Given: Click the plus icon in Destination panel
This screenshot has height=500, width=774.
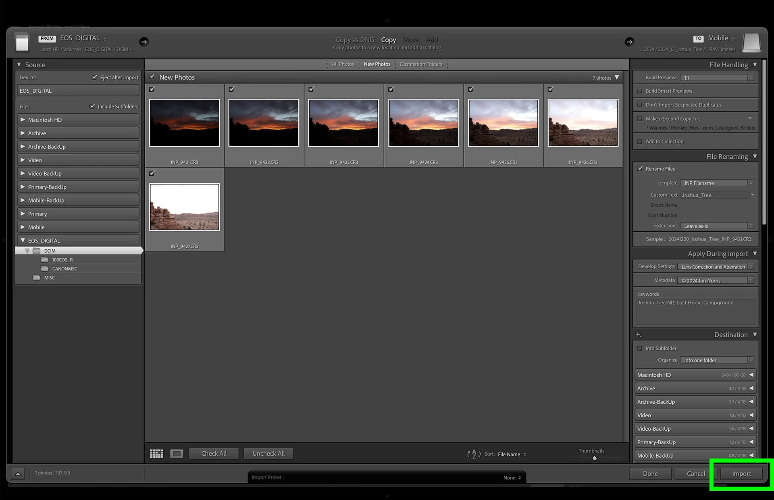Looking at the screenshot, I should 638,335.
